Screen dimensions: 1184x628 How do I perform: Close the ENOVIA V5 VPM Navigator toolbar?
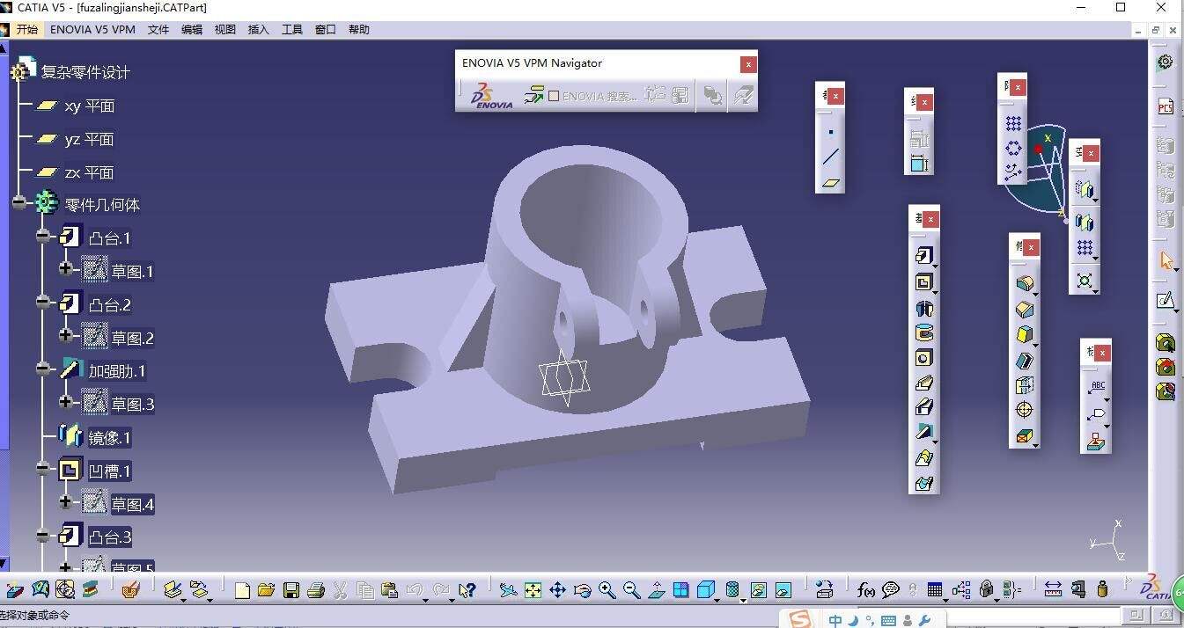(747, 64)
